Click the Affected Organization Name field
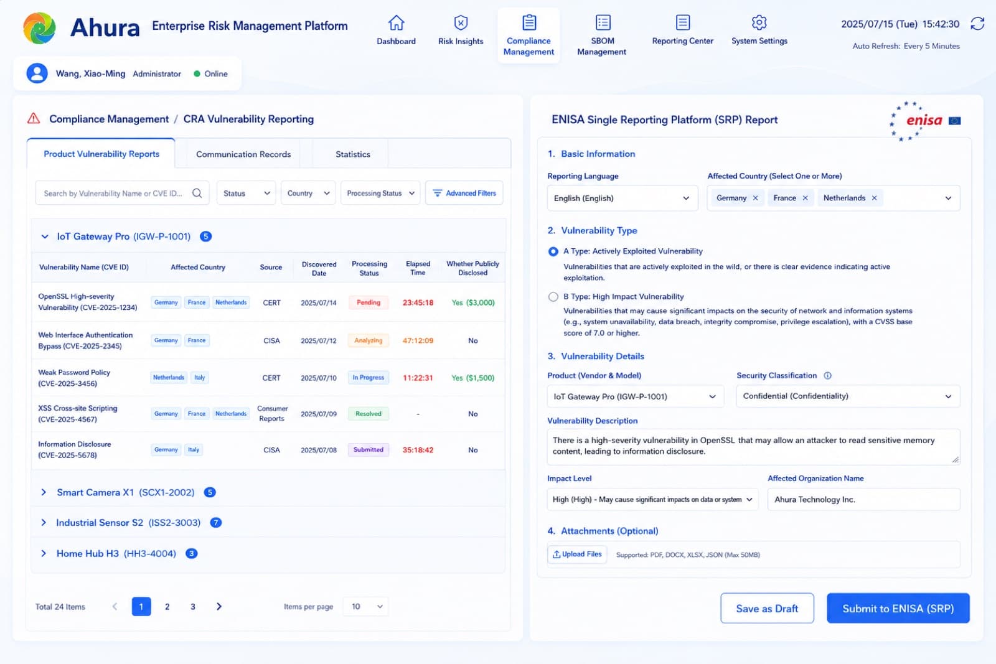996x664 pixels. click(x=864, y=499)
